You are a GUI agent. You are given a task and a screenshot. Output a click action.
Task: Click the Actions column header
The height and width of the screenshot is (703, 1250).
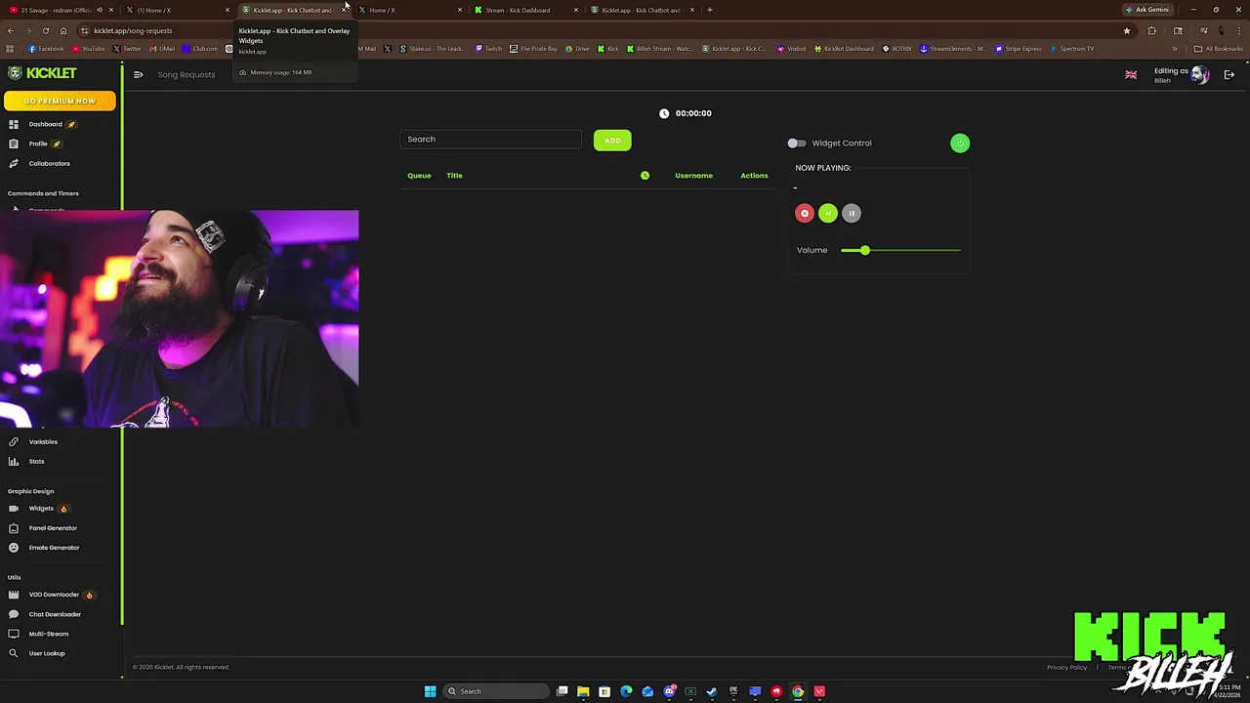[754, 176]
